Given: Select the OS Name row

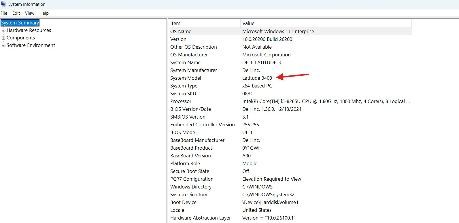Looking at the screenshot, I should pyautogui.click(x=290, y=31).
